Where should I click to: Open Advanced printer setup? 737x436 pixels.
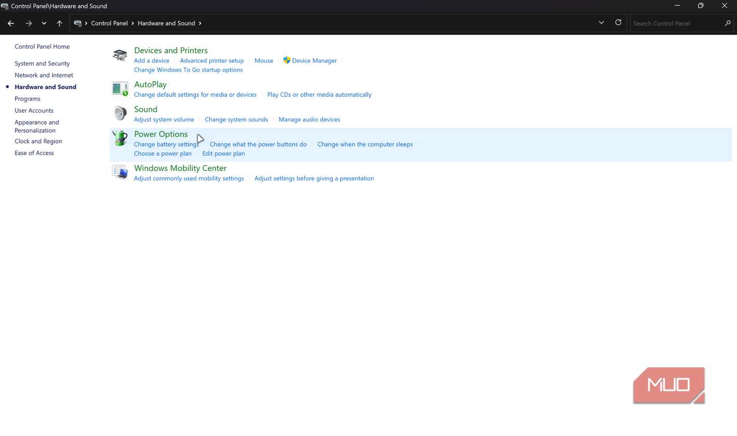(212, 60)
